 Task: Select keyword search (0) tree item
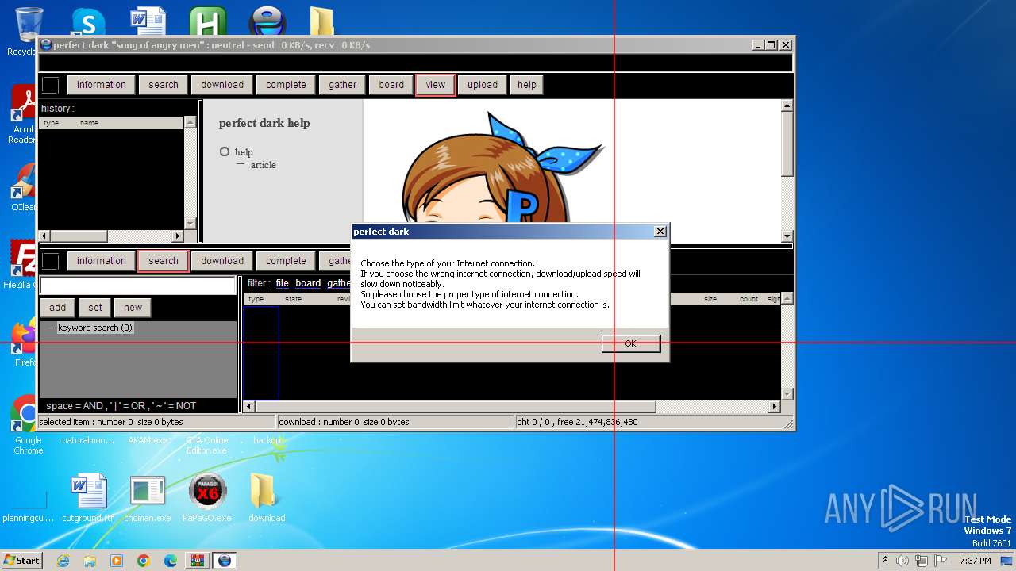[95, 328]
